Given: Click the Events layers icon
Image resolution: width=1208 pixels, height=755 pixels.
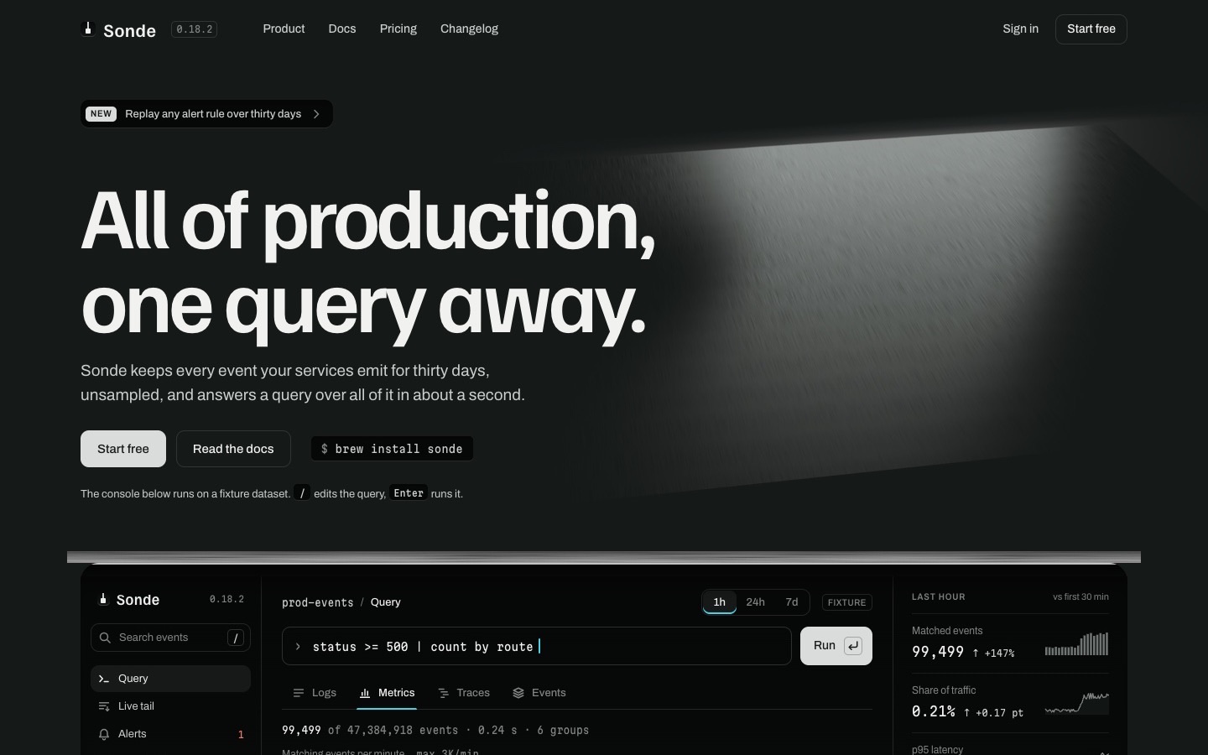Looking at the screenshot, I should pos(518,693).
